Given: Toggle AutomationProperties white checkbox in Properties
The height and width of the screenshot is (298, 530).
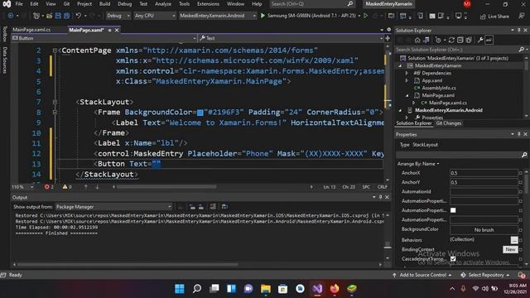Looking at the screenshot, I should (453, 210).
